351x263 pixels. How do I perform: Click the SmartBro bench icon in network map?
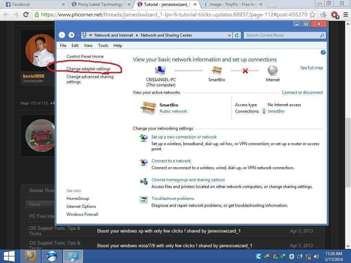pos(217,71)
